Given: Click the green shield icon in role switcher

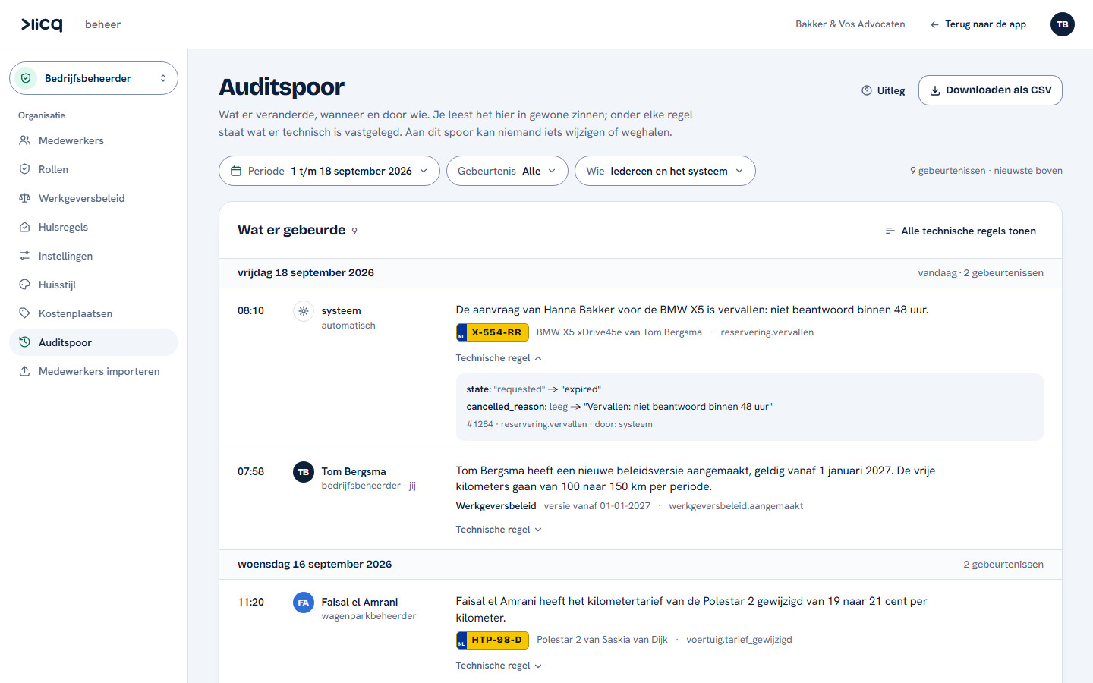Looking at the screenshot, I should coord(26,78).
